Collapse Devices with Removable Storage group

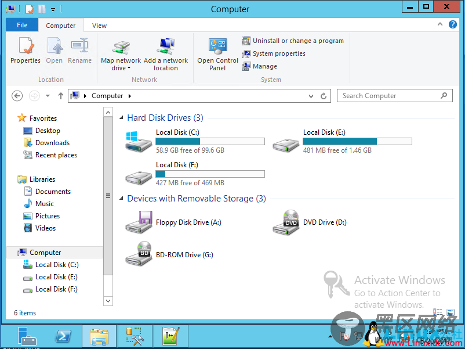click(x=121, y=199)
